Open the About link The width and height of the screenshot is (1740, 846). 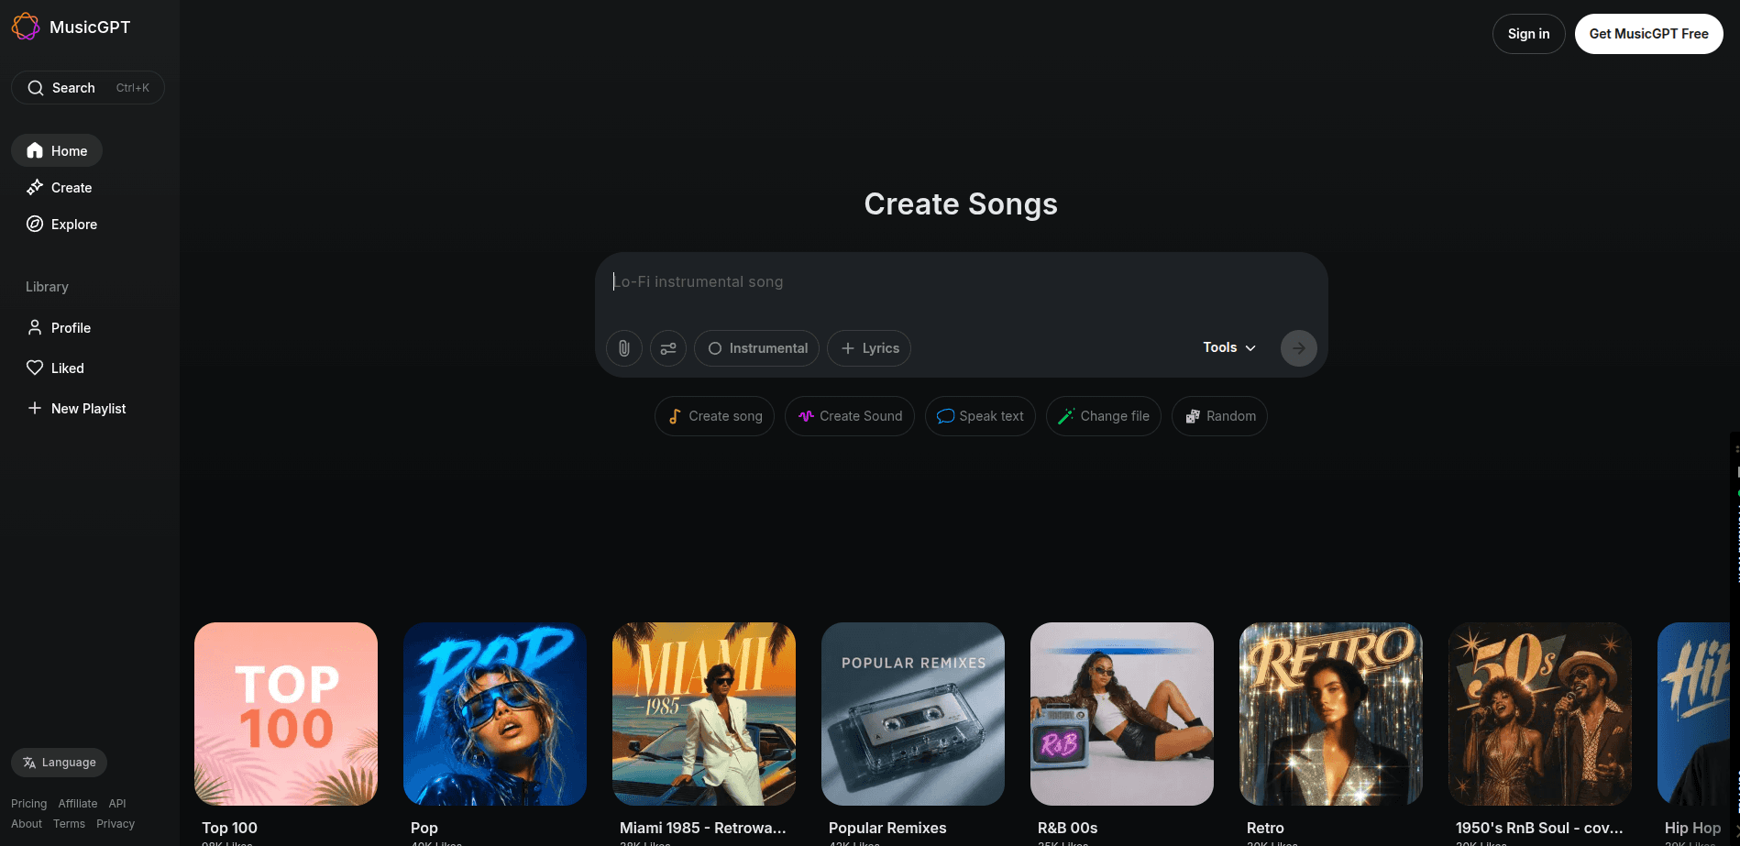tap(27, 824)
